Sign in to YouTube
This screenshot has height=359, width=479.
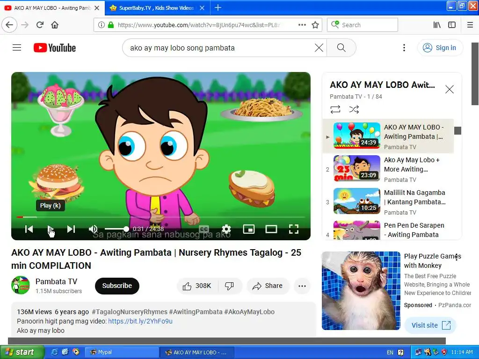(x=440, y=48)
